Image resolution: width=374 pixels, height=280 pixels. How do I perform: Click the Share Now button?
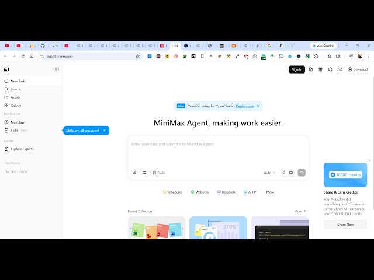tap(345, 225)
